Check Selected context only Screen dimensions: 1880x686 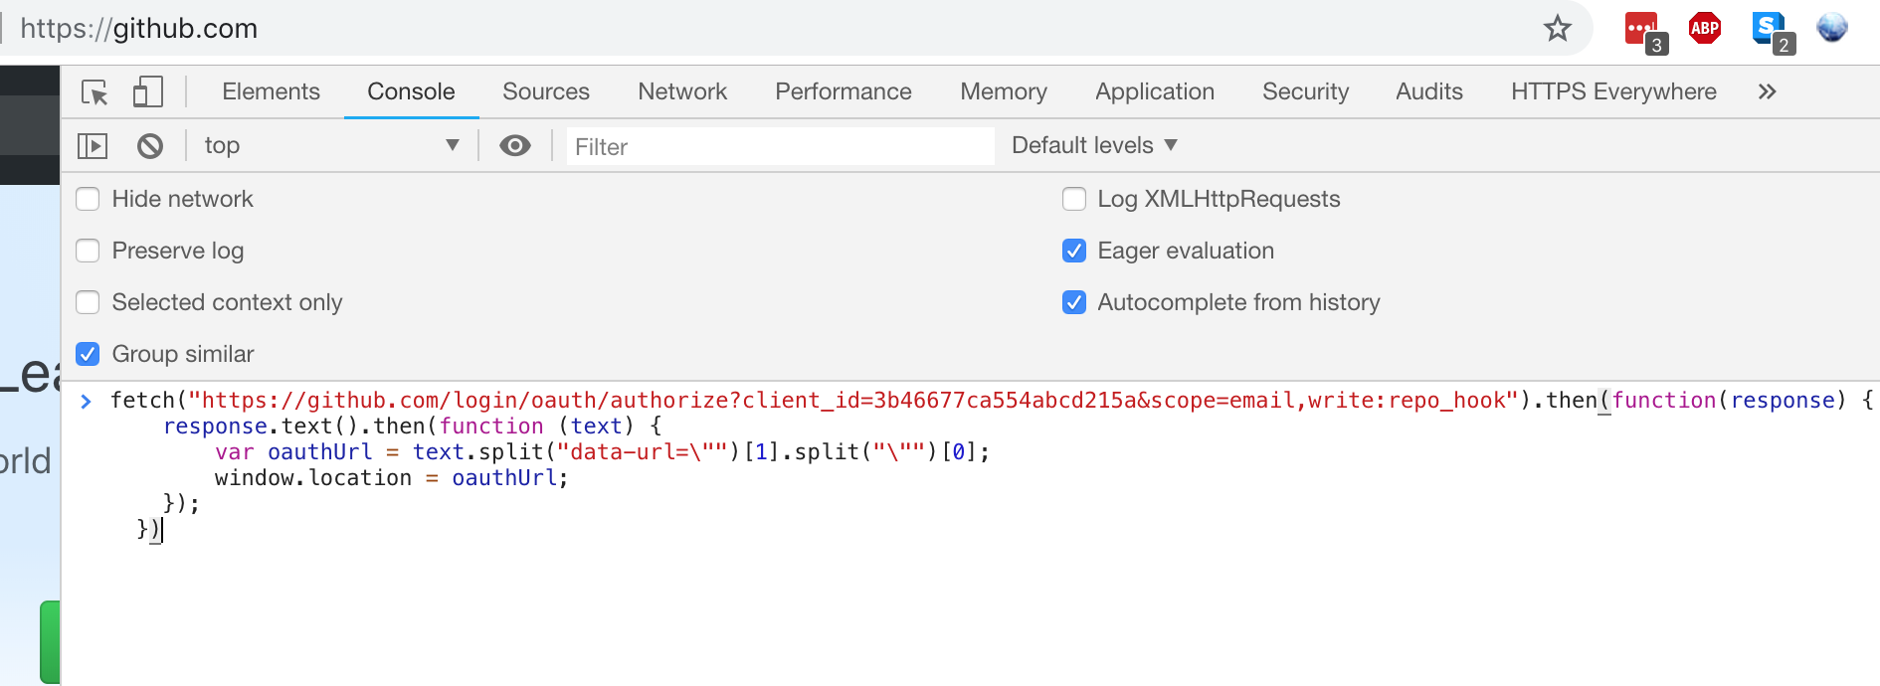(x=88, y=302)
